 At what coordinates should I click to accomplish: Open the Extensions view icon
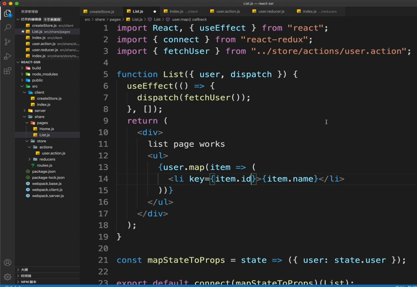8,71
